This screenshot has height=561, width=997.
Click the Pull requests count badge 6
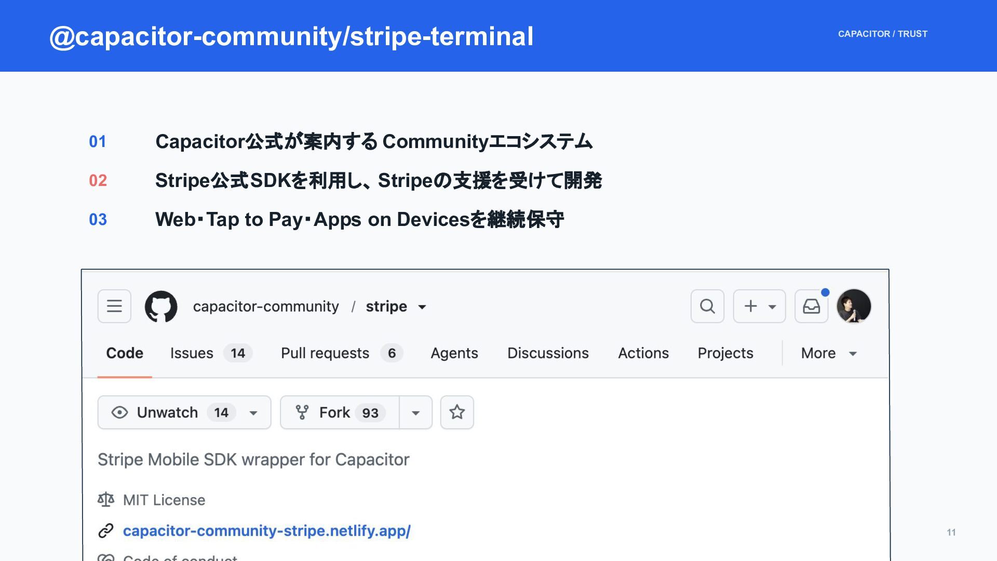[x=392, y=353]
